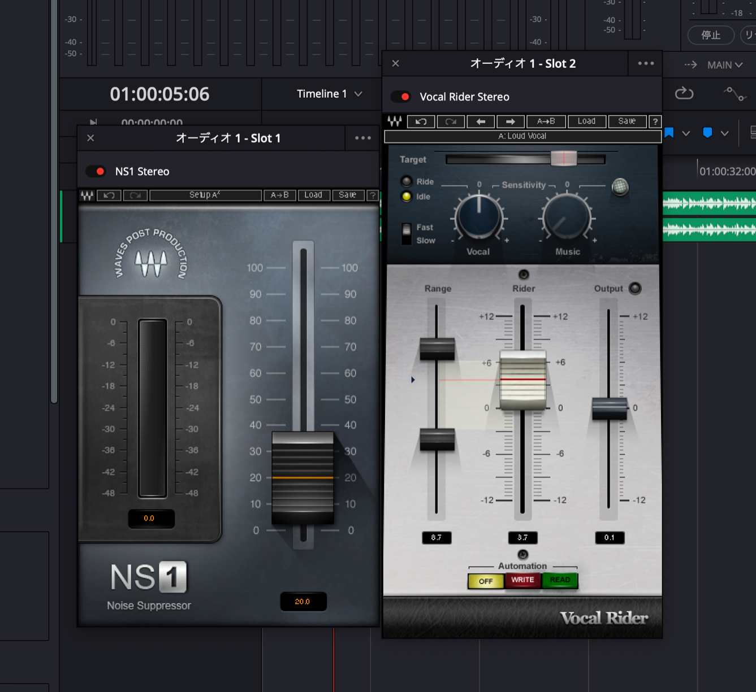
Task: Click the sidechain button beside Music sensitivity
Action: click(x=620, y=186)
